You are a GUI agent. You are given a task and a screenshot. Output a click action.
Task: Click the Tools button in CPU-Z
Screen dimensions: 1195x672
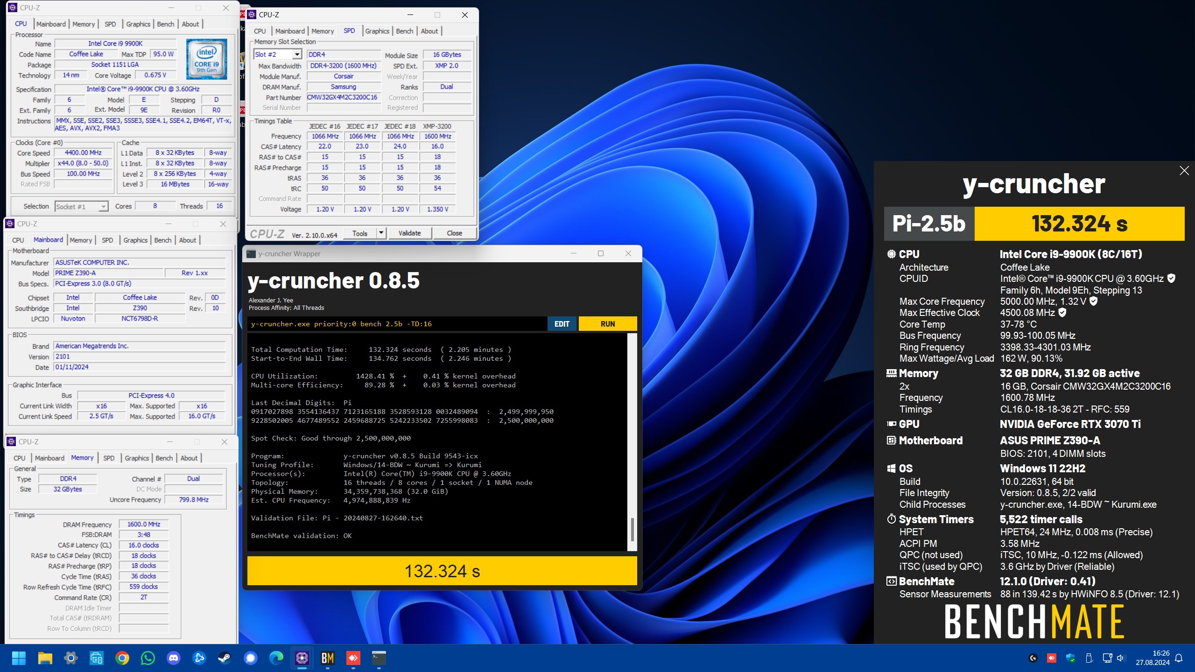[x=360, y=233]
